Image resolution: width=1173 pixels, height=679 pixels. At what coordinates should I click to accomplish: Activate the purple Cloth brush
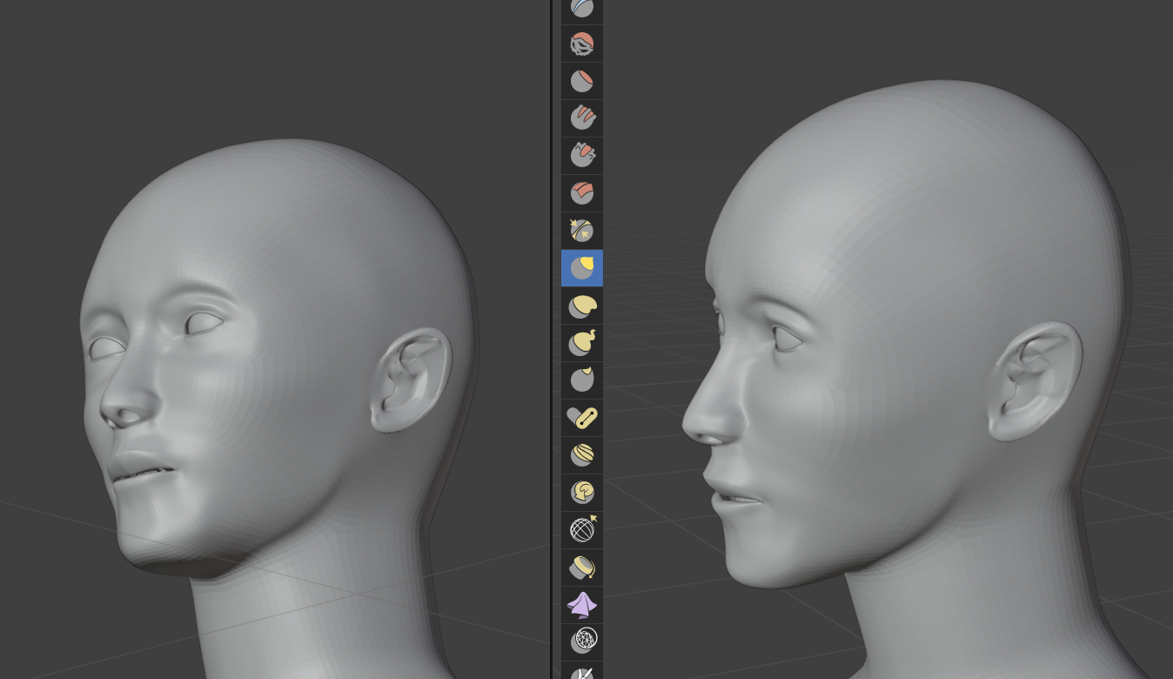[582, 604]
